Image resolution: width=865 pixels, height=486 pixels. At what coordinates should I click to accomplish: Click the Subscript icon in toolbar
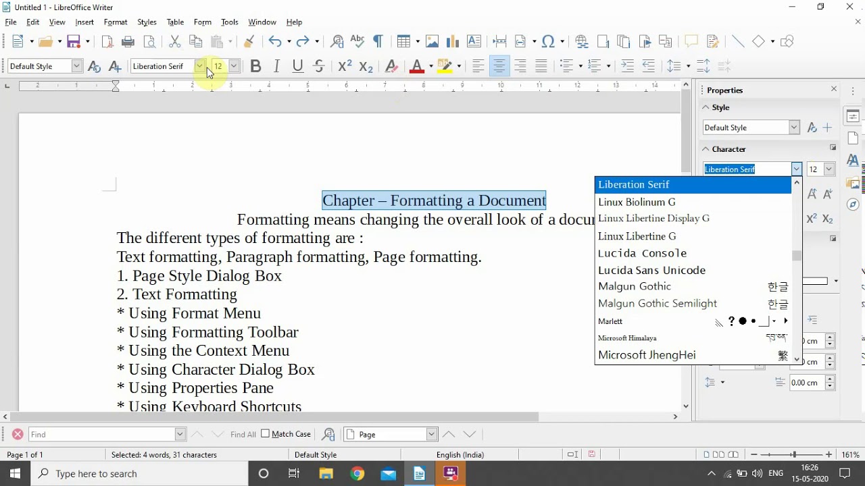coord(366,66)
